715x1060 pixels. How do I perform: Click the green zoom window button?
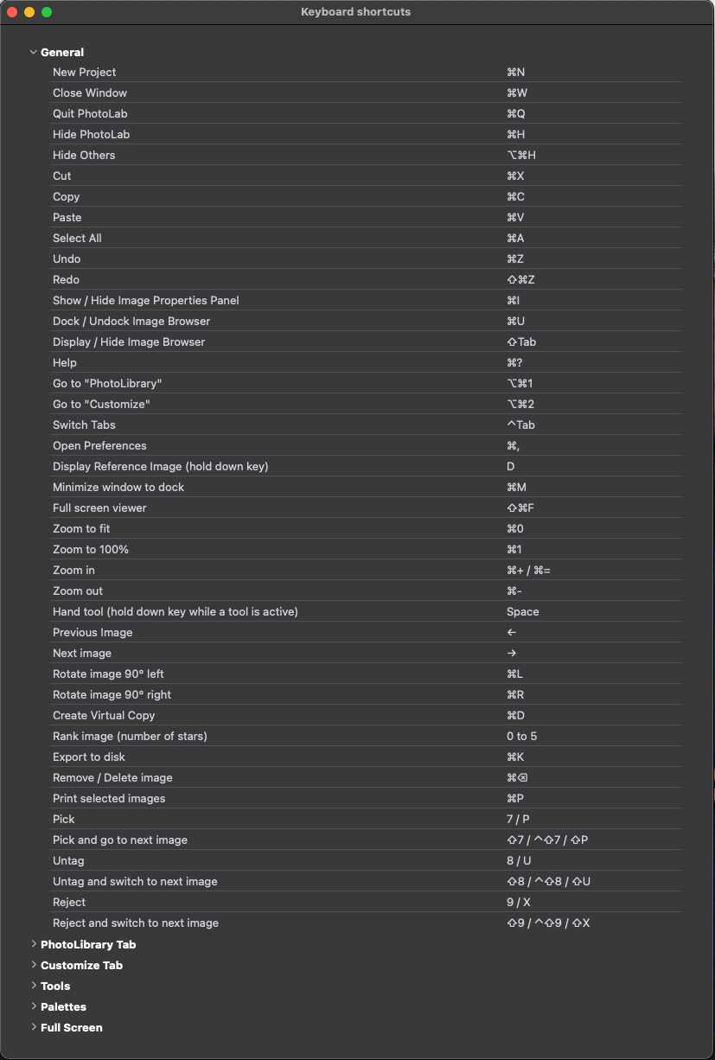tap(47, 12)
